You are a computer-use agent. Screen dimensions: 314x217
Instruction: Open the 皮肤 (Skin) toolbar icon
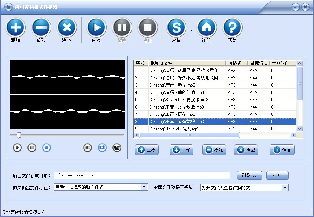[176, 27]
